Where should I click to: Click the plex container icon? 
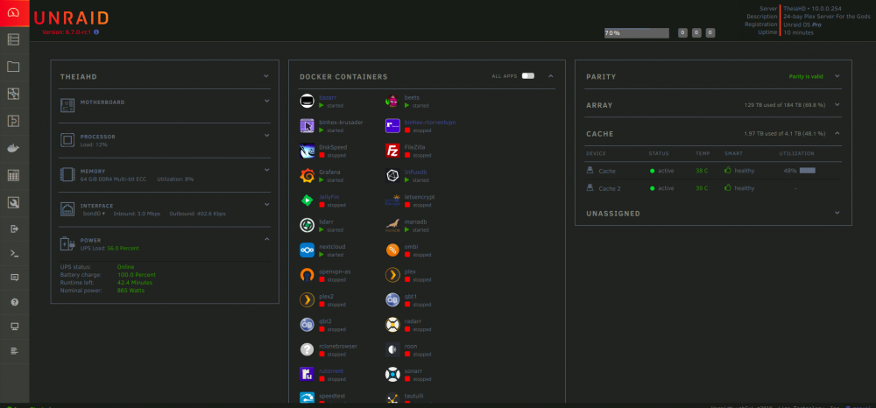tap(392, 275)
